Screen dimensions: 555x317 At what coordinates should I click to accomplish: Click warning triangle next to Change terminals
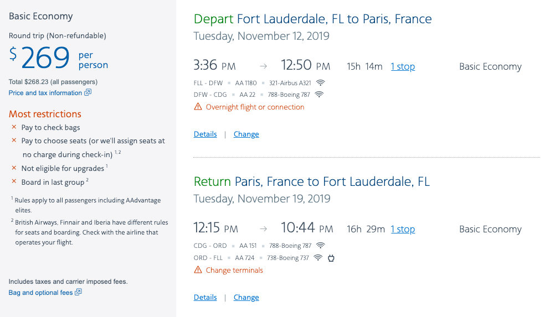click(x=198, y=270)
